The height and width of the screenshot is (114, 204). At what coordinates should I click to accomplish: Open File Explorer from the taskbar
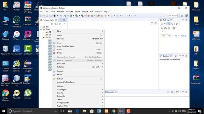coord(84,111)
